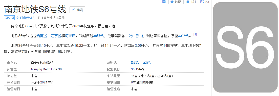The width and height of the screenshot is (279, 96).
Task: Click the 运营速度 label
Action: point(113,89)
